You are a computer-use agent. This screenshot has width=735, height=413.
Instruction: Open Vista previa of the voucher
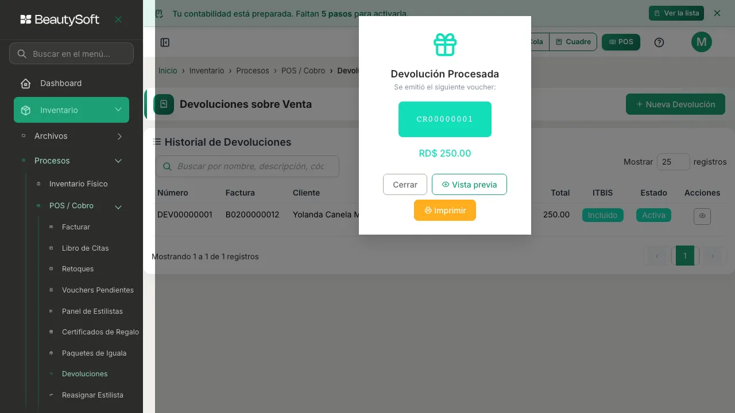point(469,185)
